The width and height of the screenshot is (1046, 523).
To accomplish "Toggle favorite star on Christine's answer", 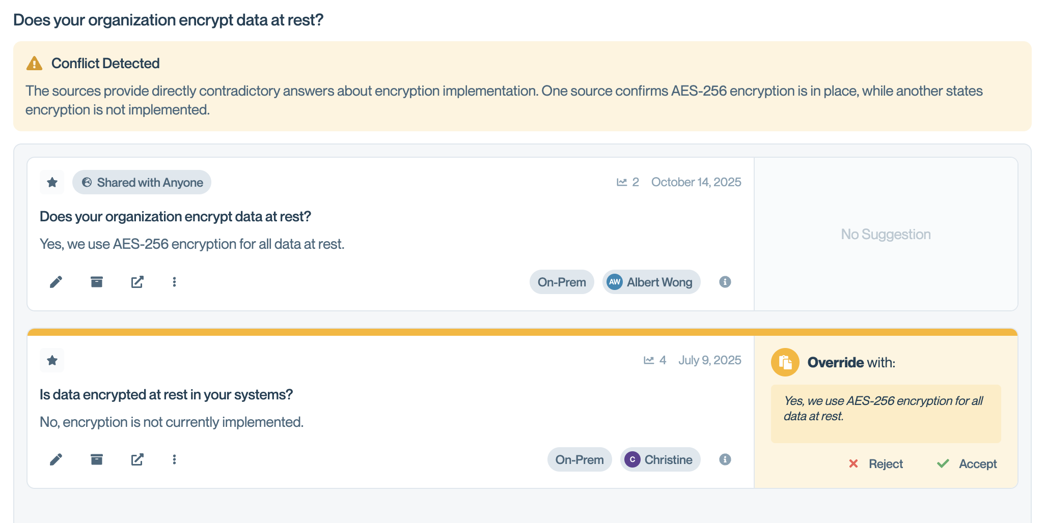I will click(52, 360).
